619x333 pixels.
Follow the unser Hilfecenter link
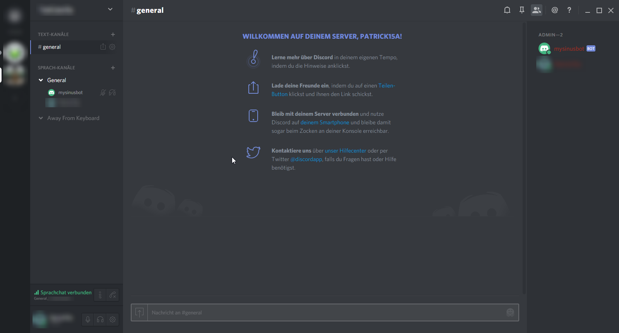coord(345,151)
